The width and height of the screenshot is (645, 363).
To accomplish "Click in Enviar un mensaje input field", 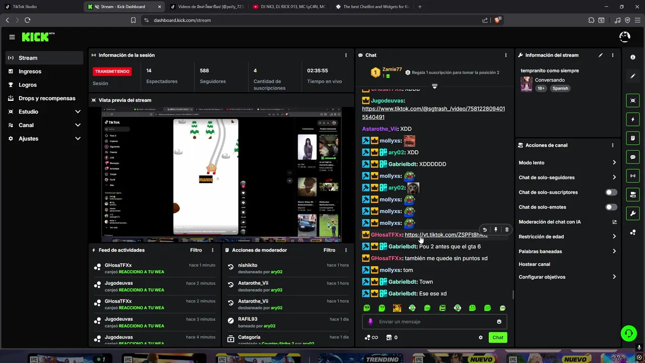I will 434,322.
